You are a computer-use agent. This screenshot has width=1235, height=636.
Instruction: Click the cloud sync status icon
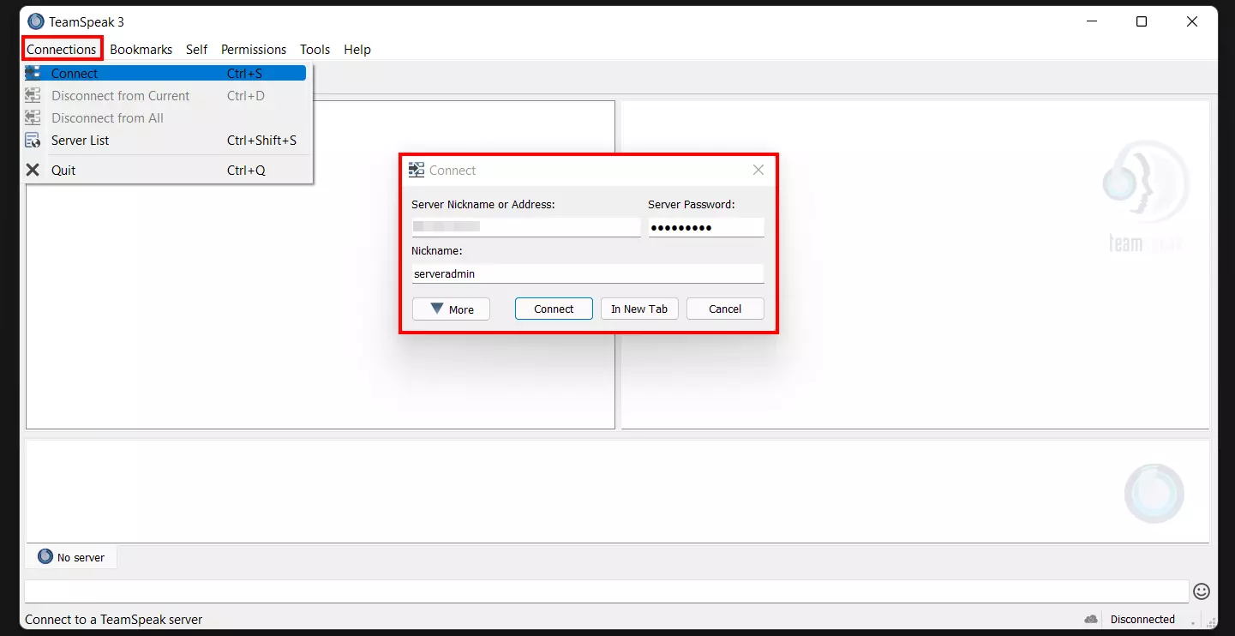tap(1091, 619)
